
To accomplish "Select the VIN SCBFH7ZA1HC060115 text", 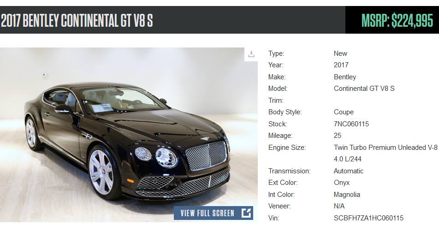I will (x=368, y=218).
